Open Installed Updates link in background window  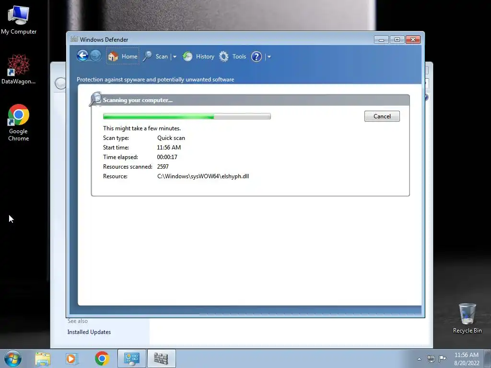(x=89, y=332)
